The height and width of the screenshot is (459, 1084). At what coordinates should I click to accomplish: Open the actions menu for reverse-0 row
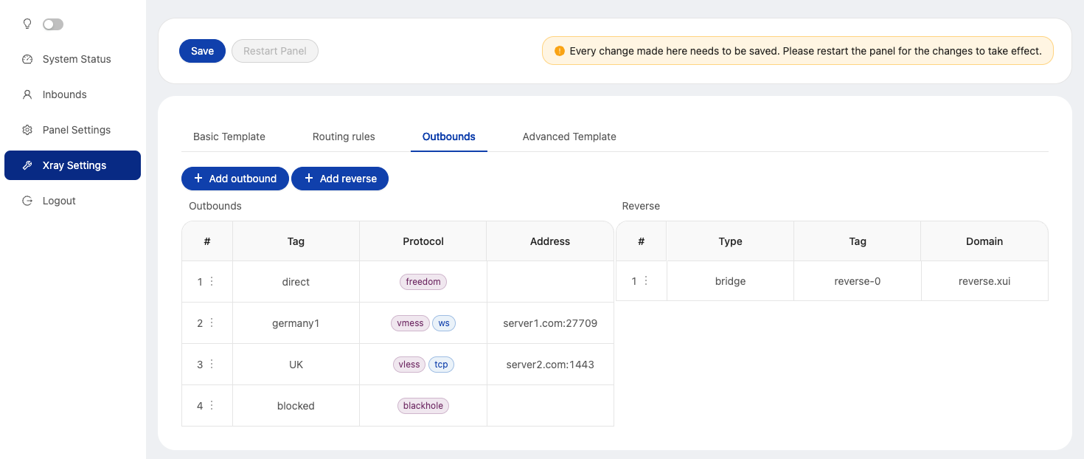pos(646,281)
